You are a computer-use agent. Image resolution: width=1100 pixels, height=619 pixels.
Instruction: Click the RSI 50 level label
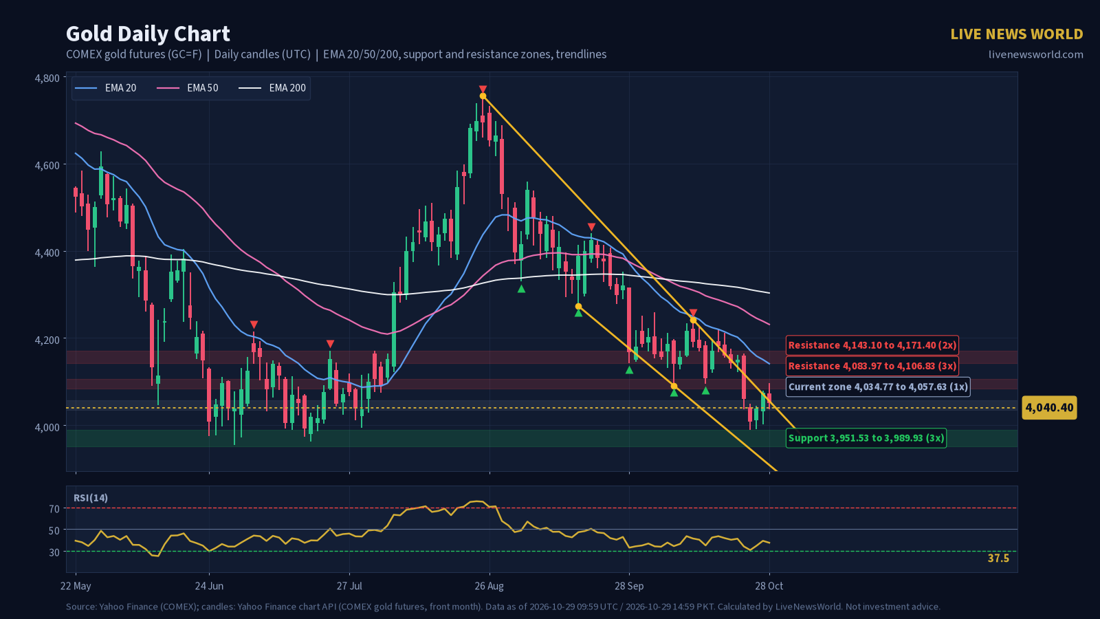pos(54,530)
